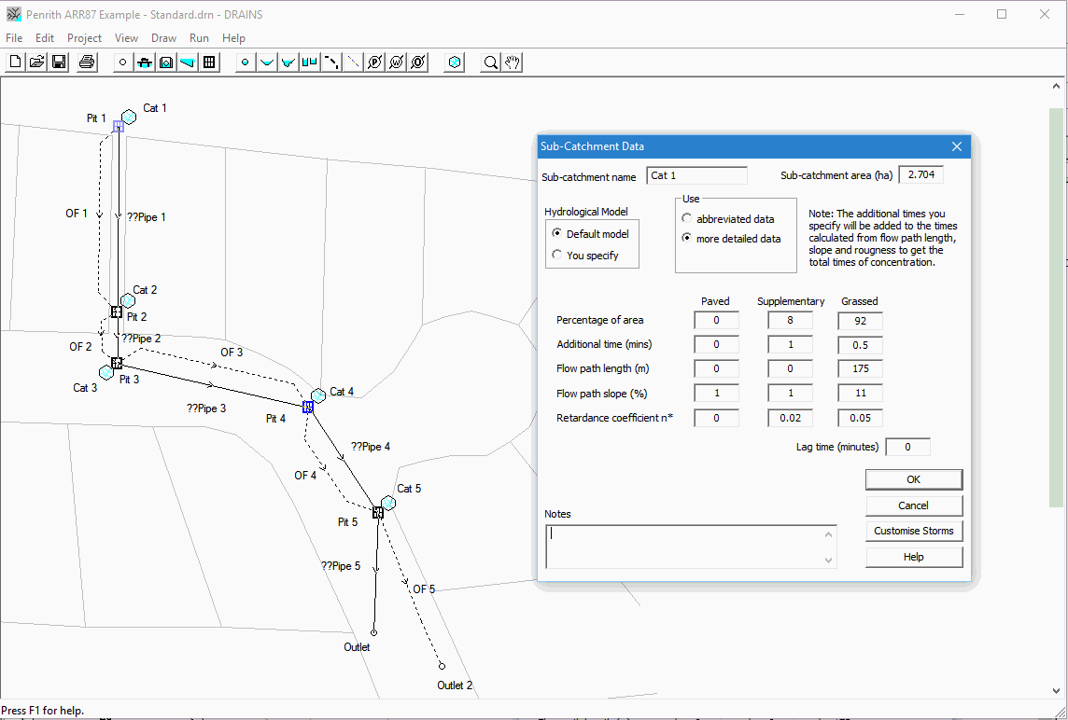The height and width of the screenshot is (720, 1068).
Task: Close the Sub-Catchment Data dialog
Action: tap(956, 146)
